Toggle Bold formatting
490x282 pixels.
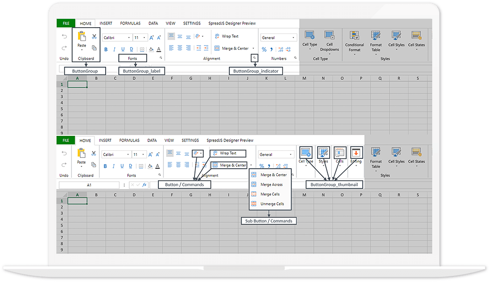point(105,48)
